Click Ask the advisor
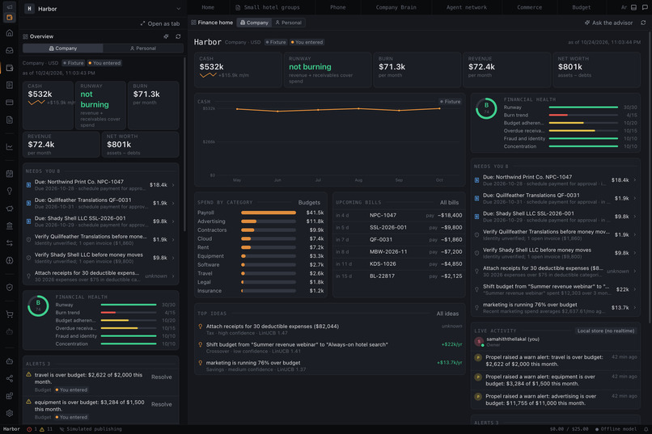Viewport: 652px width, 434px height. coord(609,23)
